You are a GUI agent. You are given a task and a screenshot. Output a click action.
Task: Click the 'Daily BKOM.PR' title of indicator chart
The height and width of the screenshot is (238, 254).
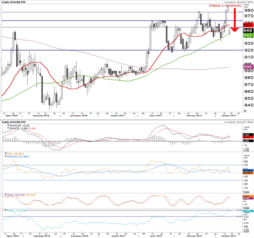[14, 122]
